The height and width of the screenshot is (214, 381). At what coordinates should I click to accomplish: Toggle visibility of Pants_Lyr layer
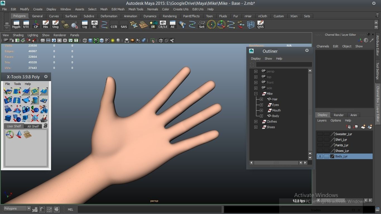[x=320, y=145]
